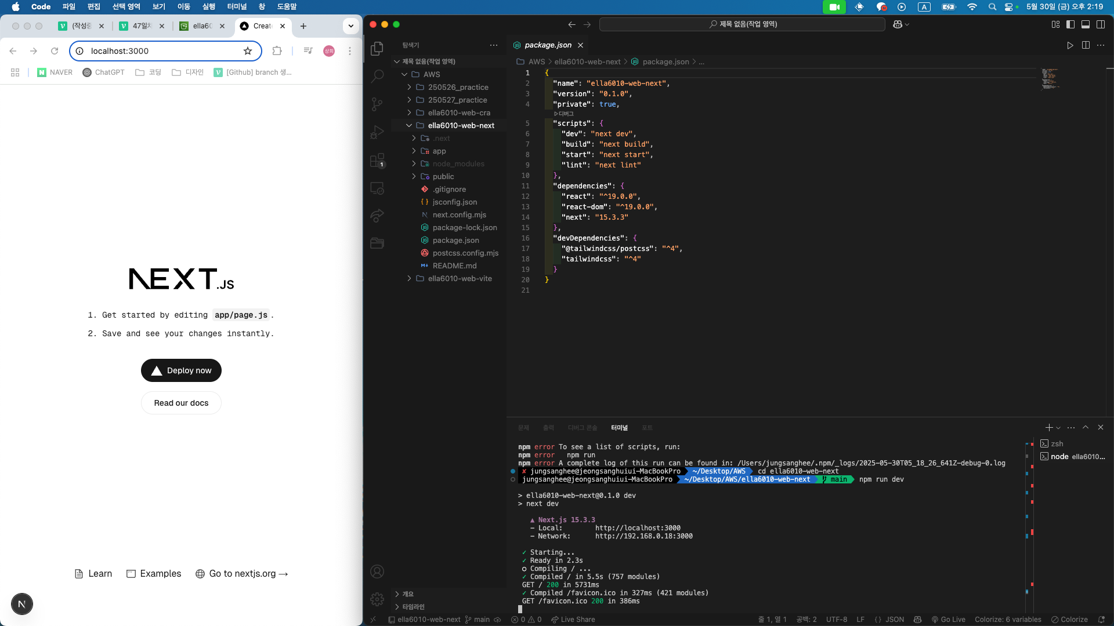Open postcss.config.mjs in explorer
Screen dimensions: 1114x626
point(465,253)
